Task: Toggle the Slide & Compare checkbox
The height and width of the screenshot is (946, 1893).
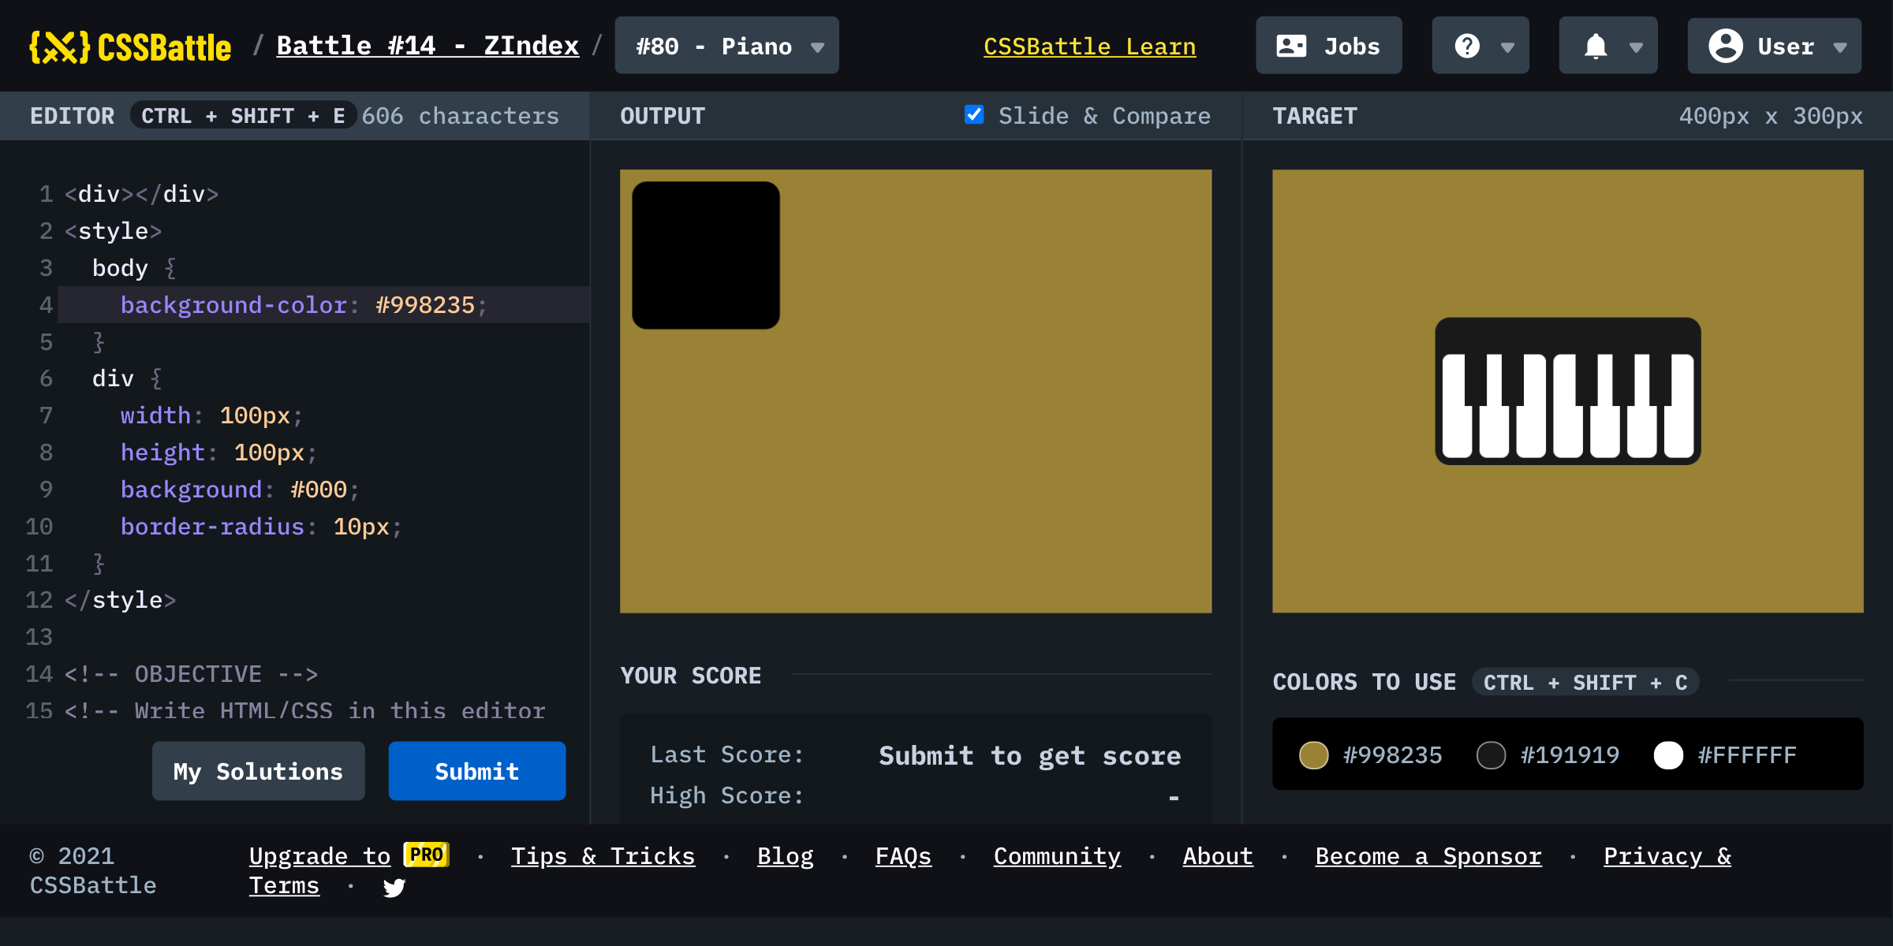Action: click(974, 115)
